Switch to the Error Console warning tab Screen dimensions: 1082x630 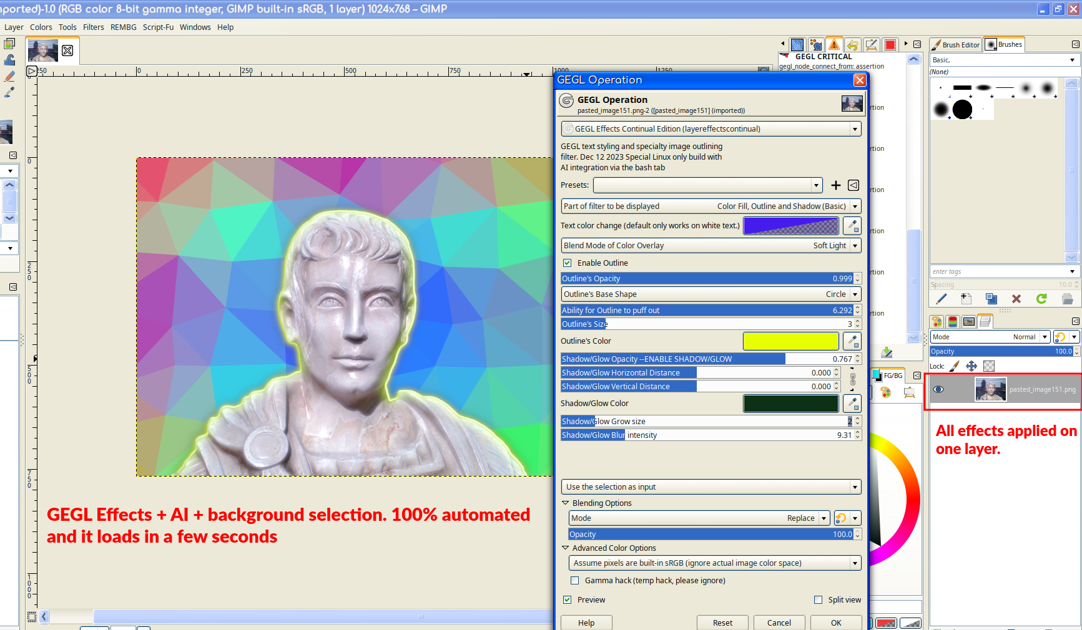(x=834, y=45)
